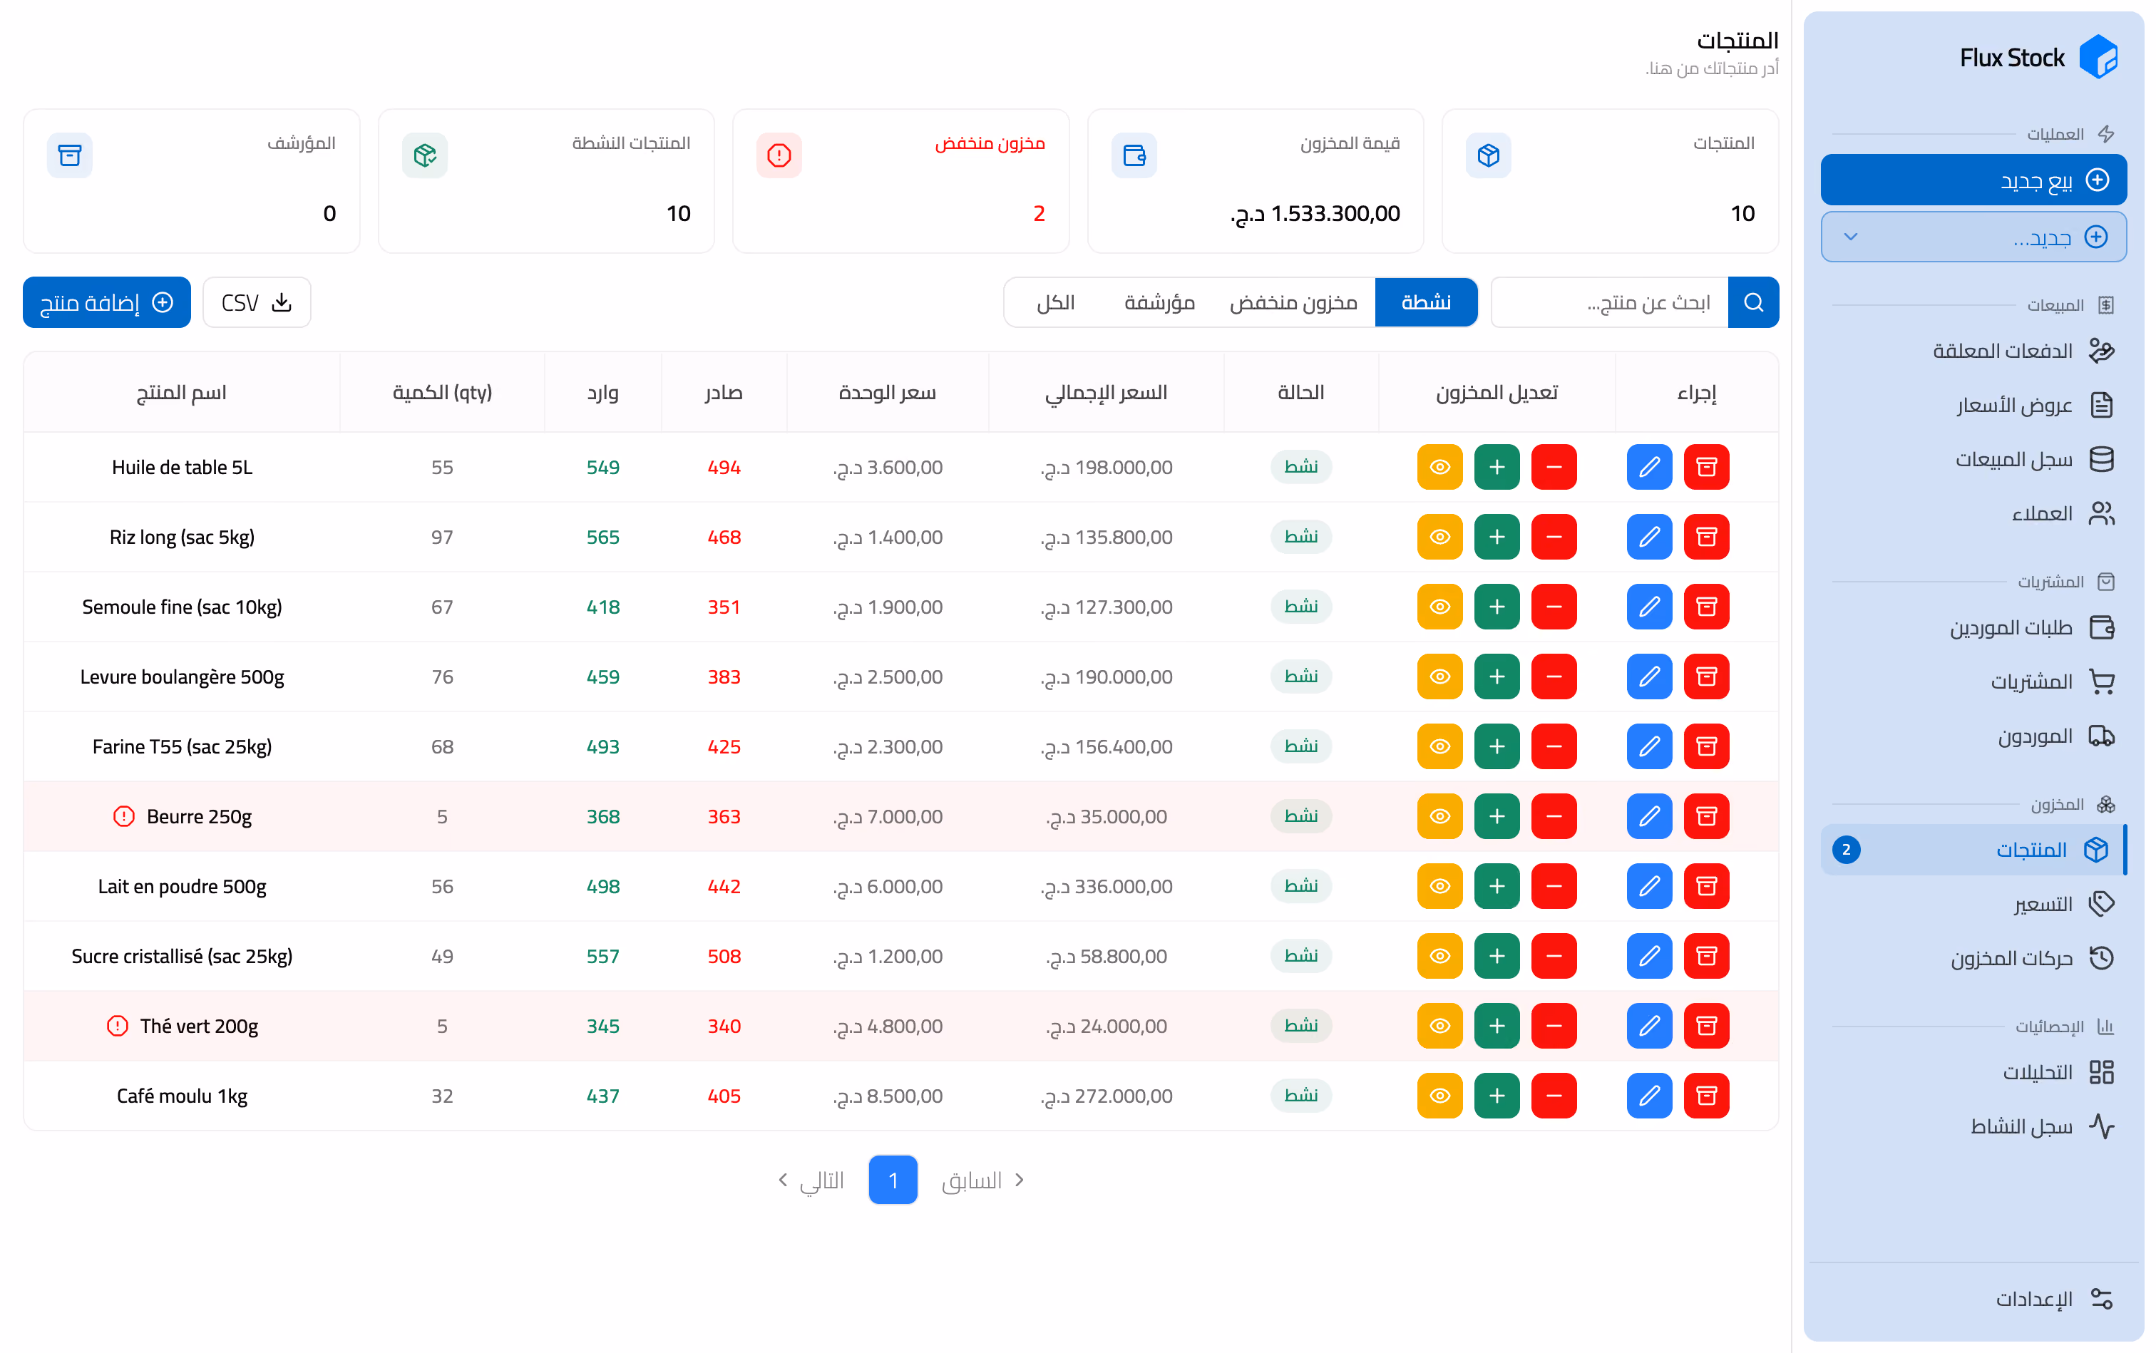Select the الكل filter tab
The width and height of the screenshot is (2156, 1353).
pyautogui.click(x=1055, y=302)
